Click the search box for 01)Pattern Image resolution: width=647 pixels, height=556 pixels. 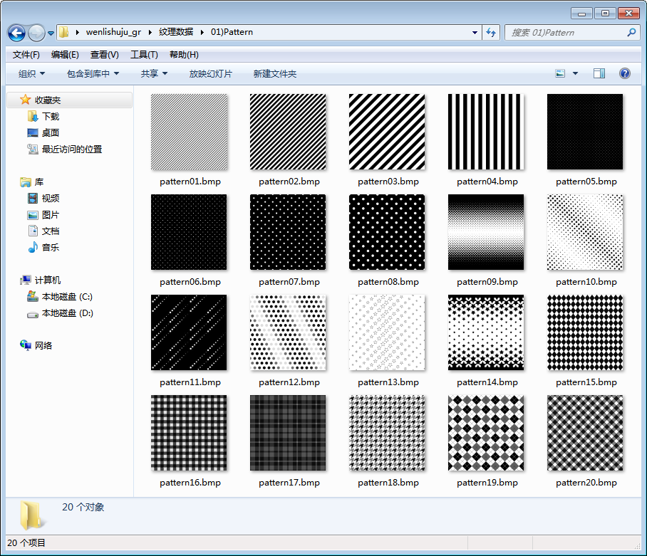click(566, 33)
